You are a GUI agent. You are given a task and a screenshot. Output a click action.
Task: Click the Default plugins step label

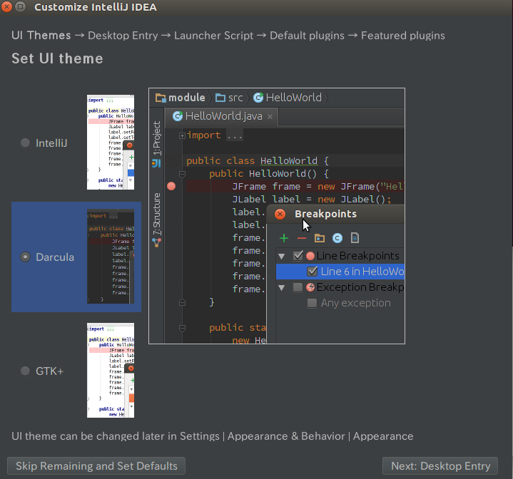[307, 36]
